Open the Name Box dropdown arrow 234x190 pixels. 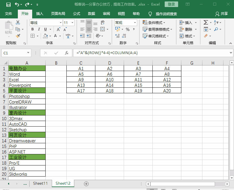tap(28, 53)
